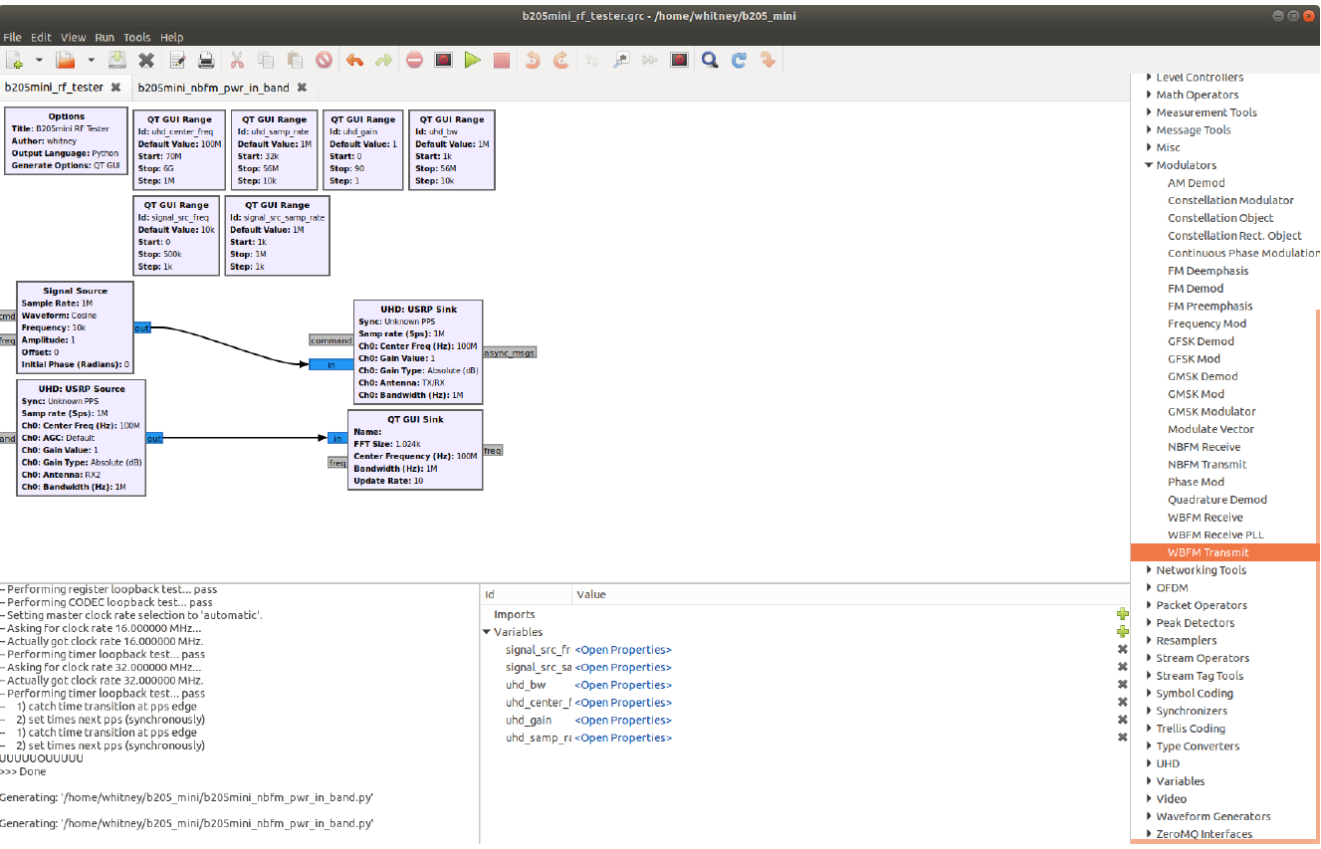The width and height of the screenshot is (1321, 849).
Task: Add an import with the Imports plus icon
Action: [x=1123, y=614]
